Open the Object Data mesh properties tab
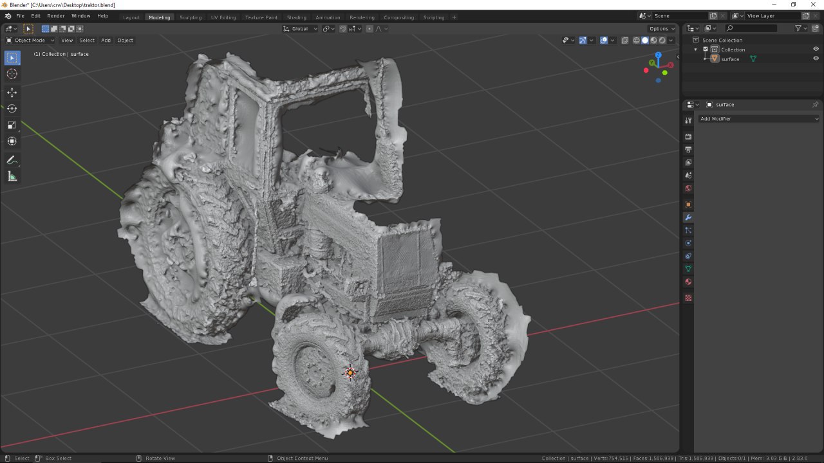Viewport: 824px width, 463px height. tap(688, 269)
